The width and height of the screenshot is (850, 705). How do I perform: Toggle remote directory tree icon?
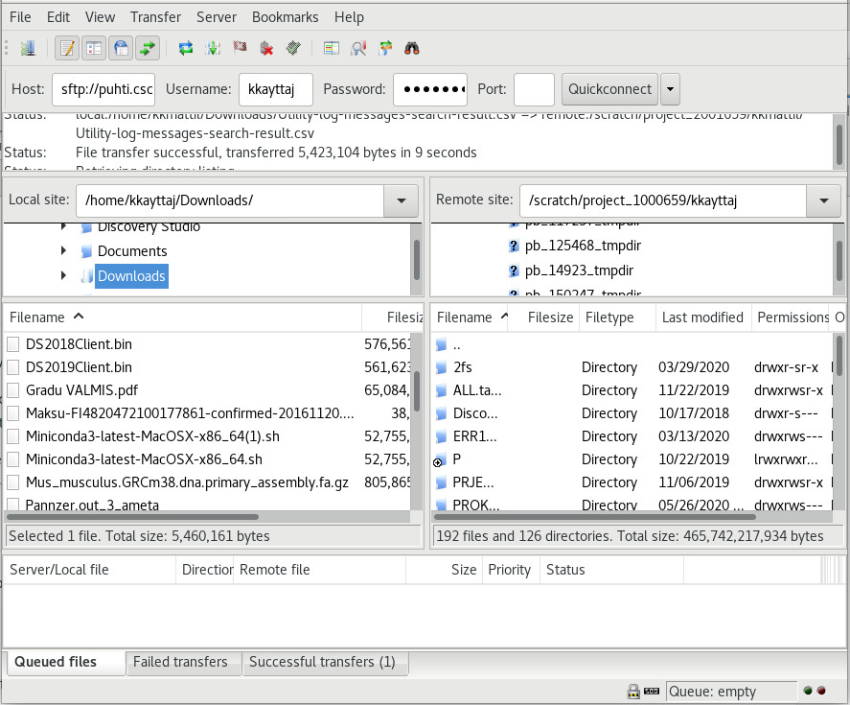click(x=121, y=48)
